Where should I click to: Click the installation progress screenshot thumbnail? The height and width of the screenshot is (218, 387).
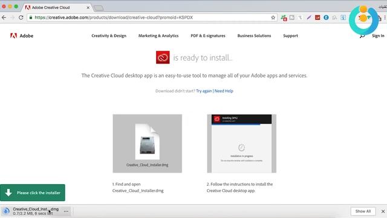(x=242, y=144)
